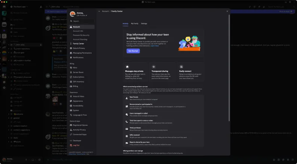Click the Gifts received gift icon

point(127,136)
